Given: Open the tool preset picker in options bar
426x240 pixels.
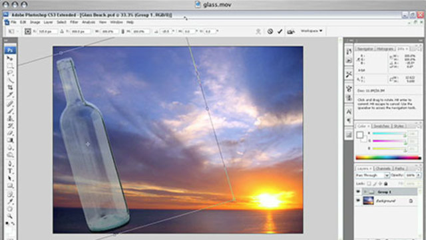Looking at the screenshot, I should pos(13,31).
